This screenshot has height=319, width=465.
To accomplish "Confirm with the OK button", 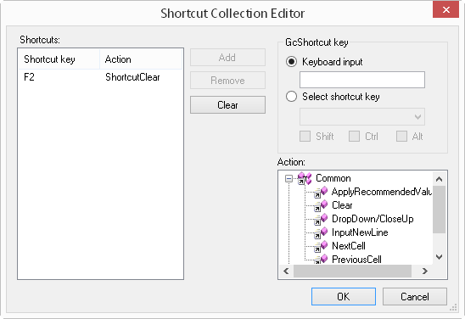I will pyautogui.click(x=344, y=296).
